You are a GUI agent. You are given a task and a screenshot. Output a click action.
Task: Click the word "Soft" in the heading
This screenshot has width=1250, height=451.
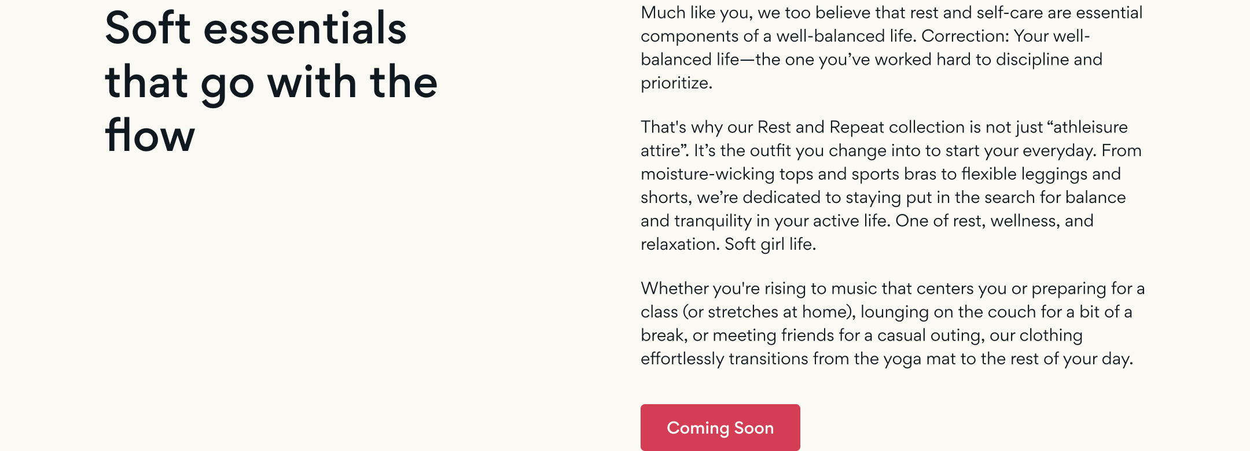(x=148, y=28)
